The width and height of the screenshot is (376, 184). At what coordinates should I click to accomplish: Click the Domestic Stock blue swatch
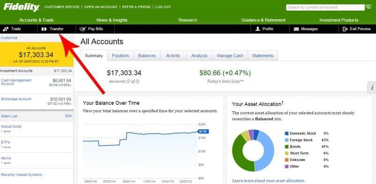tap(287, 133)
